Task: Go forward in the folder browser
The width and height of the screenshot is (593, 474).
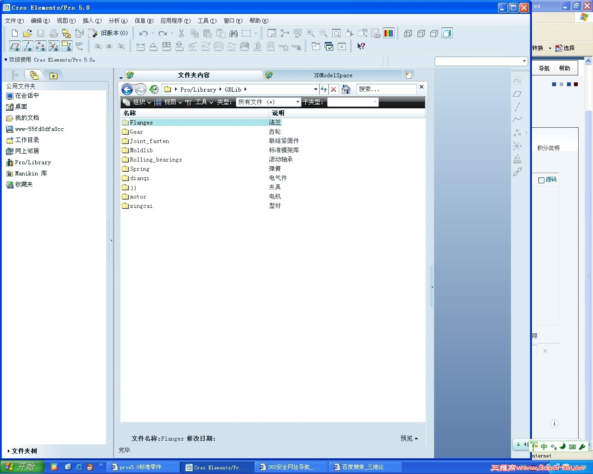Action: pyautogui.click(x=140, y=89)
